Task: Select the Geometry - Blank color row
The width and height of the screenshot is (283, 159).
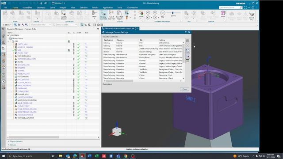Action: [x=143, y=78]
